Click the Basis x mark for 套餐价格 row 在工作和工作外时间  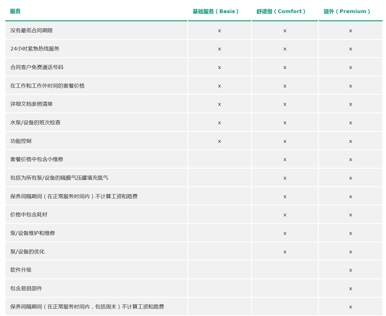(219, 86)
